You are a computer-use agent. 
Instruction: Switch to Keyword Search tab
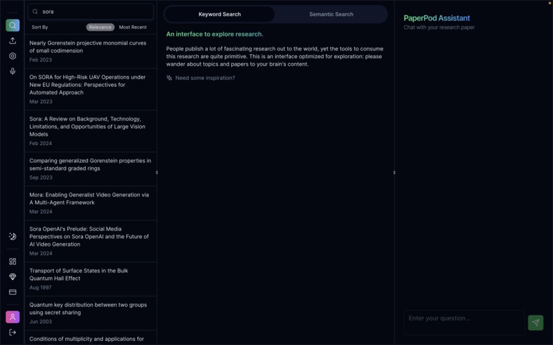point(220,14)
